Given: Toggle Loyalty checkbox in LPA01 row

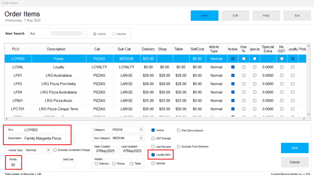Looking at the screenshot, I should click(x=293, y=101).
